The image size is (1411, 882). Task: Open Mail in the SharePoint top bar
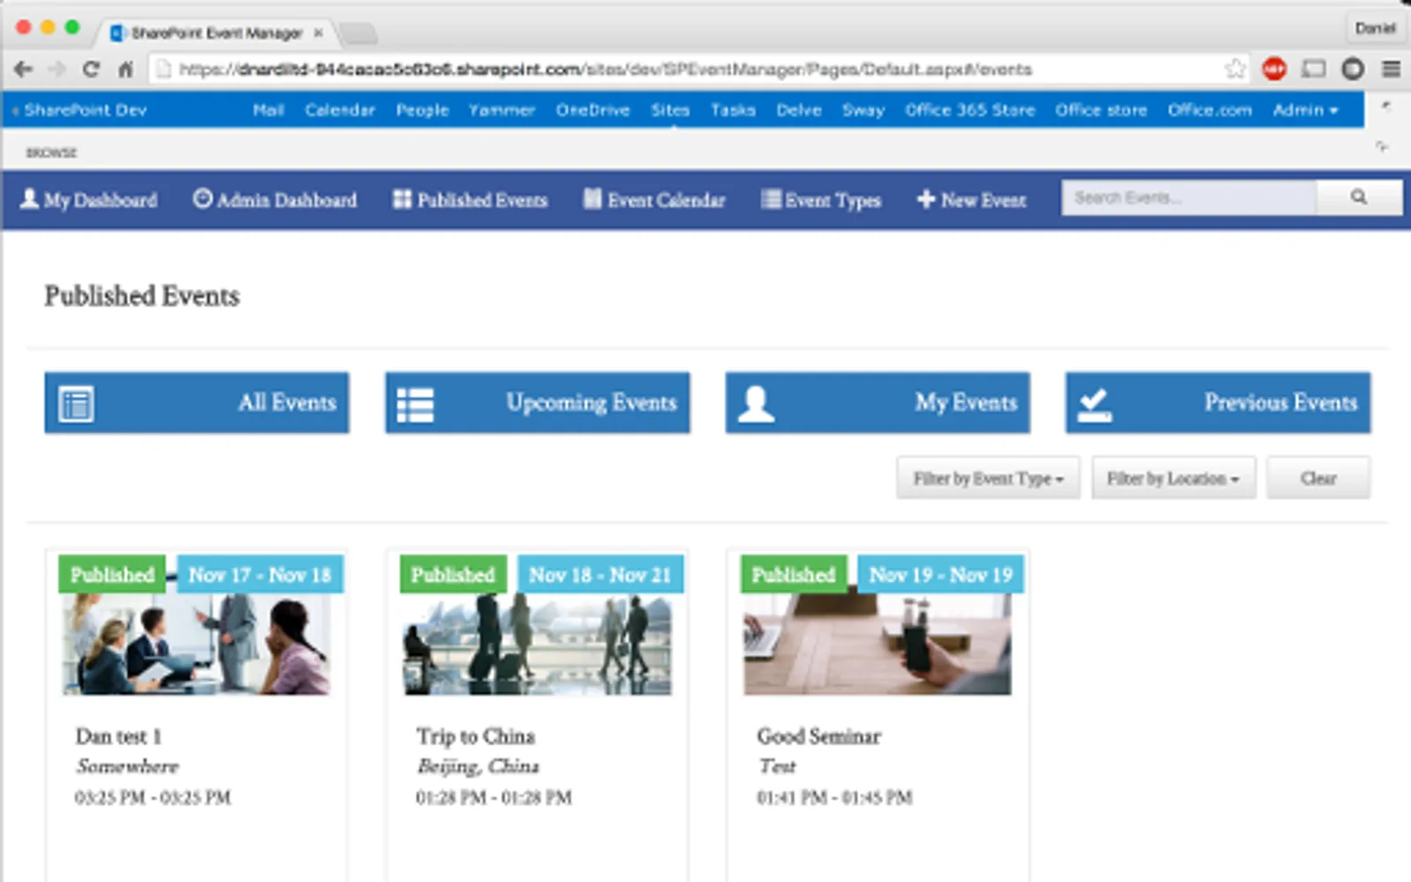pyautogui.click(x=268, y=110)
